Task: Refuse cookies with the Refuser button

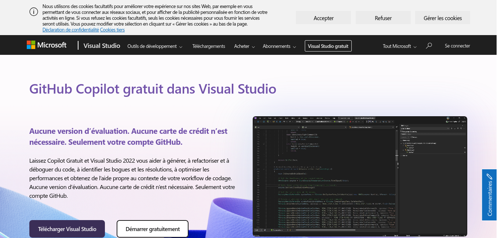Action: [x=383, y=18]
